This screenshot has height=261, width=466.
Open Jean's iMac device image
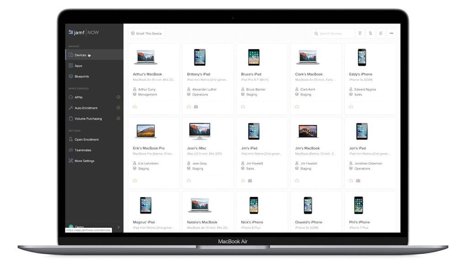(x=200, y=131)
